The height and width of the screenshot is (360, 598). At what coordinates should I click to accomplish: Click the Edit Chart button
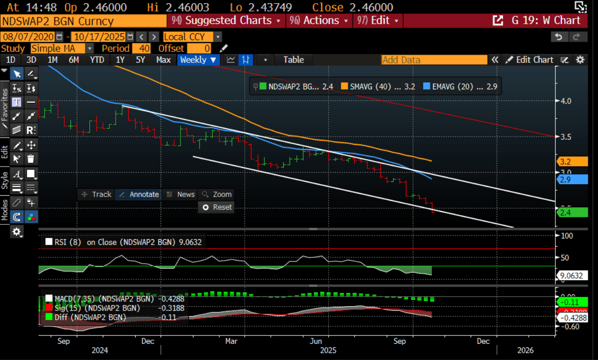[x=529, y=60]
